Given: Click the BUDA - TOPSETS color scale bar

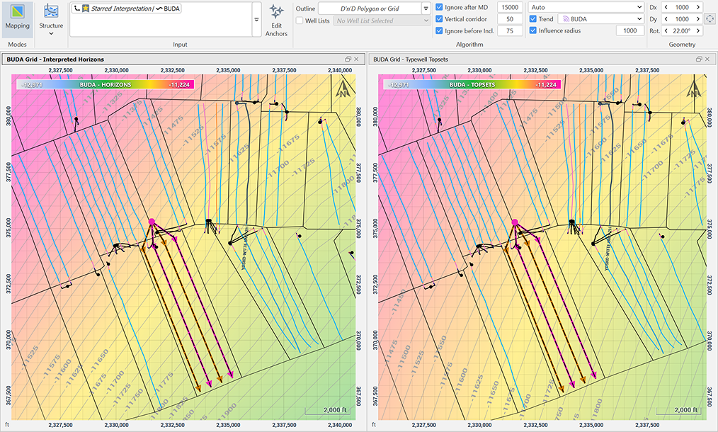Looking at the screenshot, I should tap(472, 85).
